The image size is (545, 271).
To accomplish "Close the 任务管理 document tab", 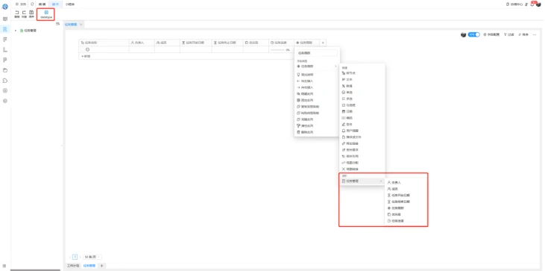I will pyautogui.click(x=81, y=25).
